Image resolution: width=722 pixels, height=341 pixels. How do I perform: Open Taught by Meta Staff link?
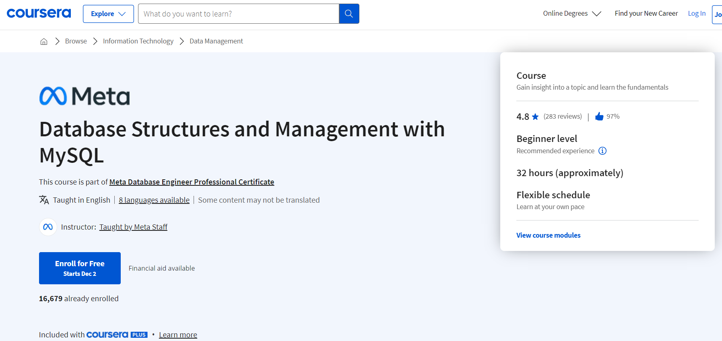[x=133, y=227]
